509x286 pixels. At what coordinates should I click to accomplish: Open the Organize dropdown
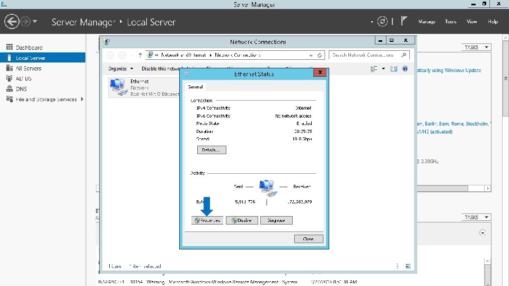coord(120,69)
